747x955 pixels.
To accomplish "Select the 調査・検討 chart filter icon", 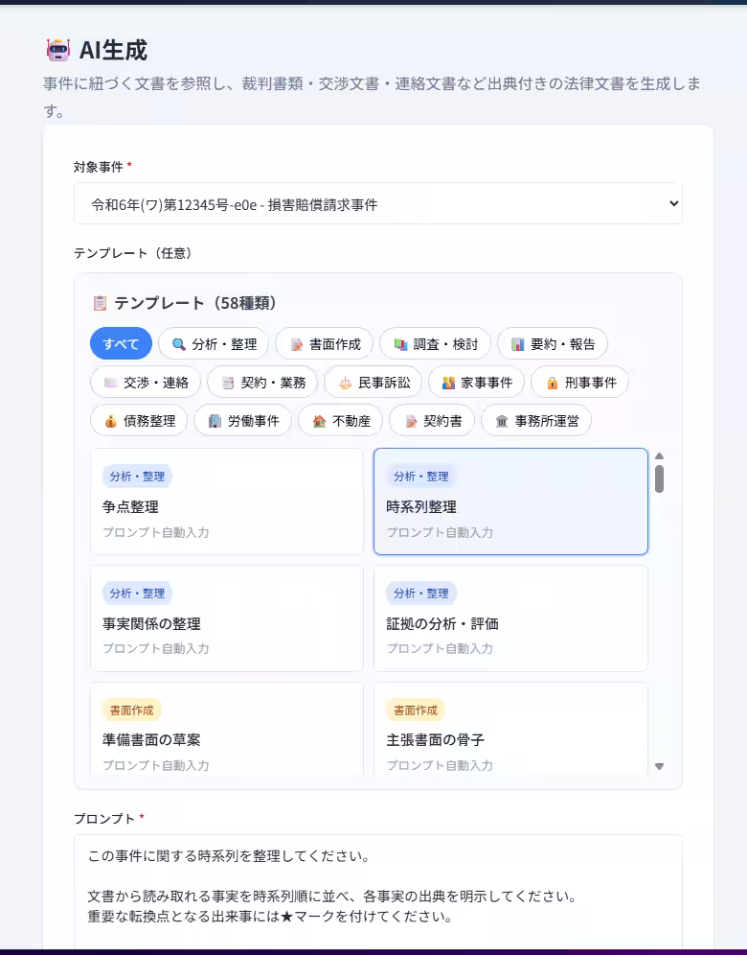I will point(402,343).
